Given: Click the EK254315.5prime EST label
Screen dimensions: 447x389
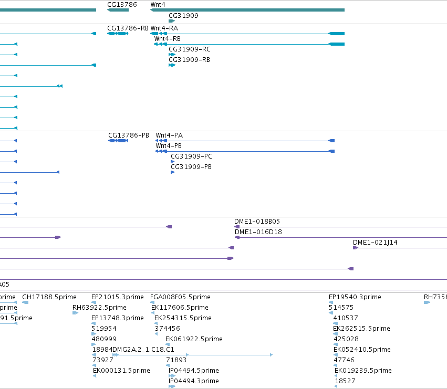Looking at the screenshot, I should pyautogui.click(x=183, y=318).
